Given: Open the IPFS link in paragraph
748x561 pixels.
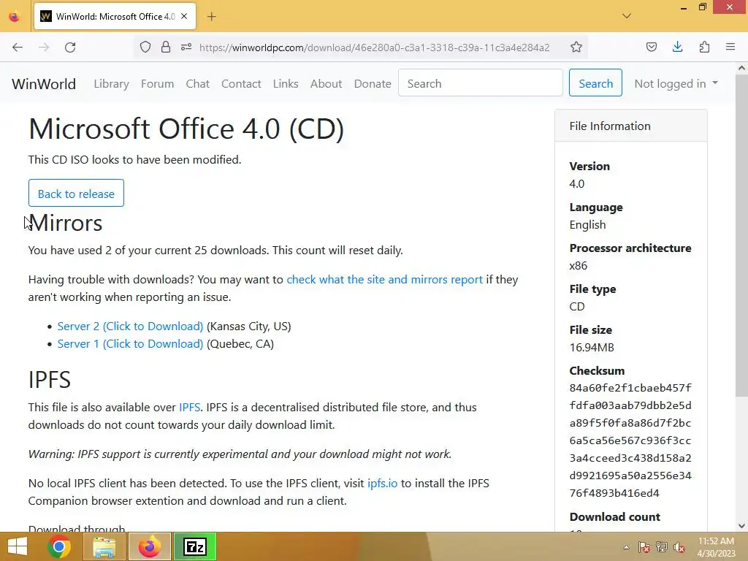Looking at the screenshot, I should [x=189, y=408].
